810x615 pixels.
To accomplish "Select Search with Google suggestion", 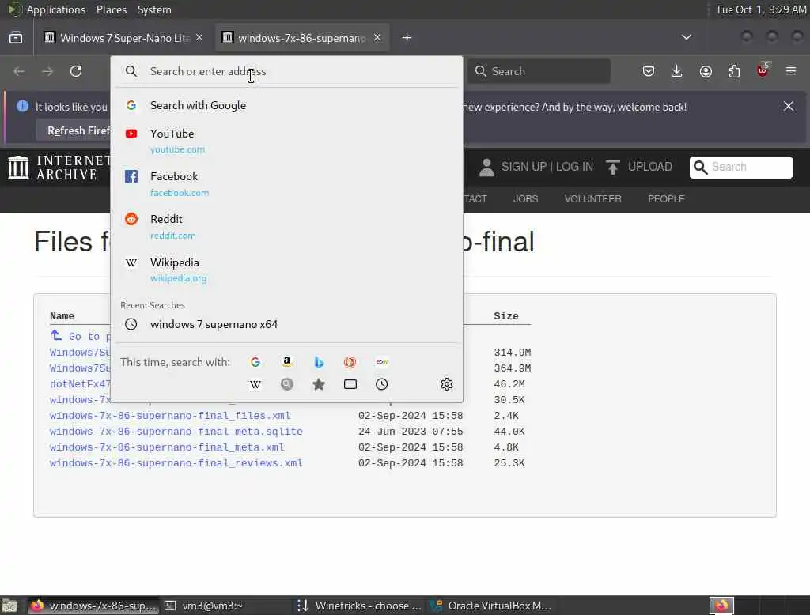I will [x=286, y=105].
